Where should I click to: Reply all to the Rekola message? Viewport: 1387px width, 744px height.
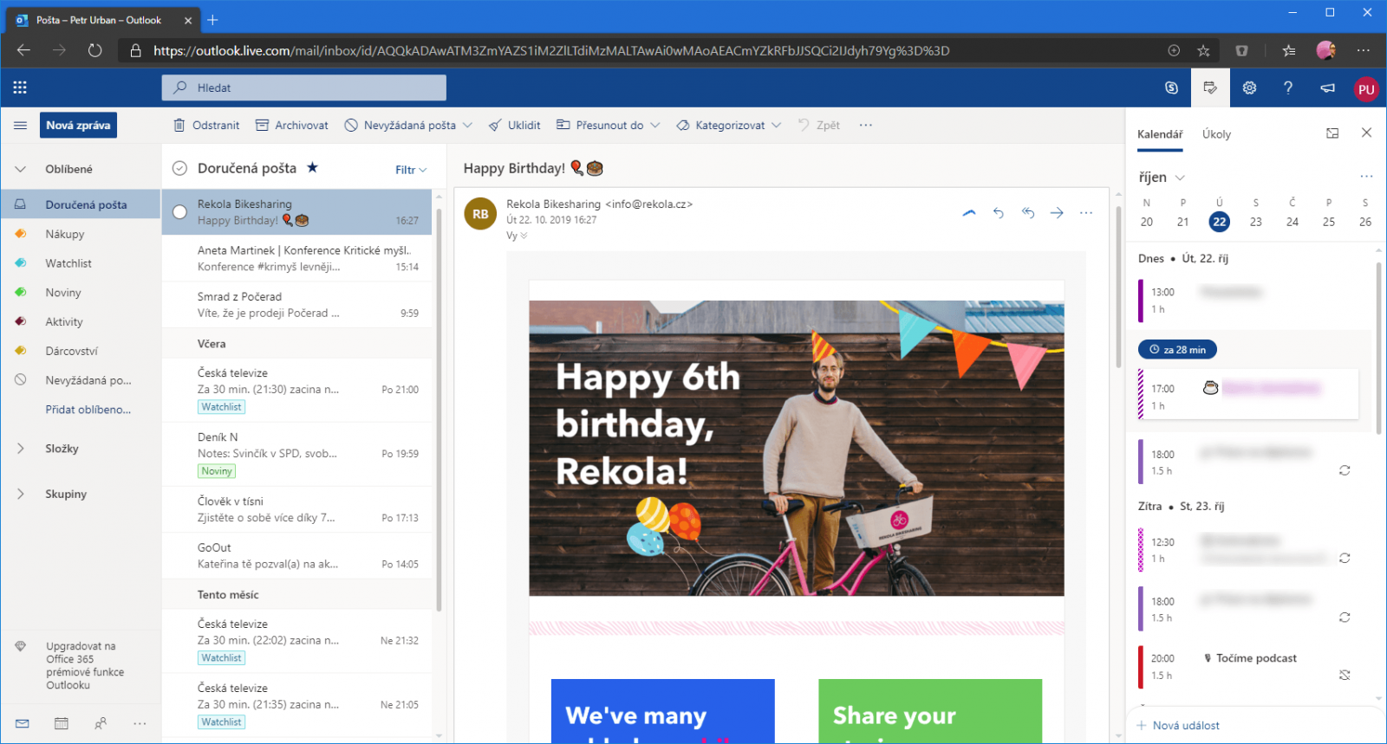[1028, 213]
